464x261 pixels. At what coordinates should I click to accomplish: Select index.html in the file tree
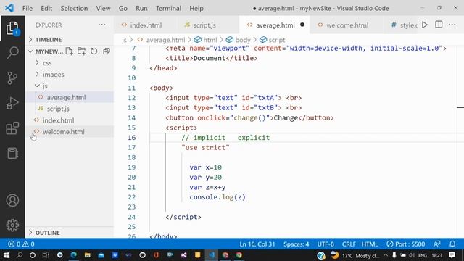tap(70, 120)
